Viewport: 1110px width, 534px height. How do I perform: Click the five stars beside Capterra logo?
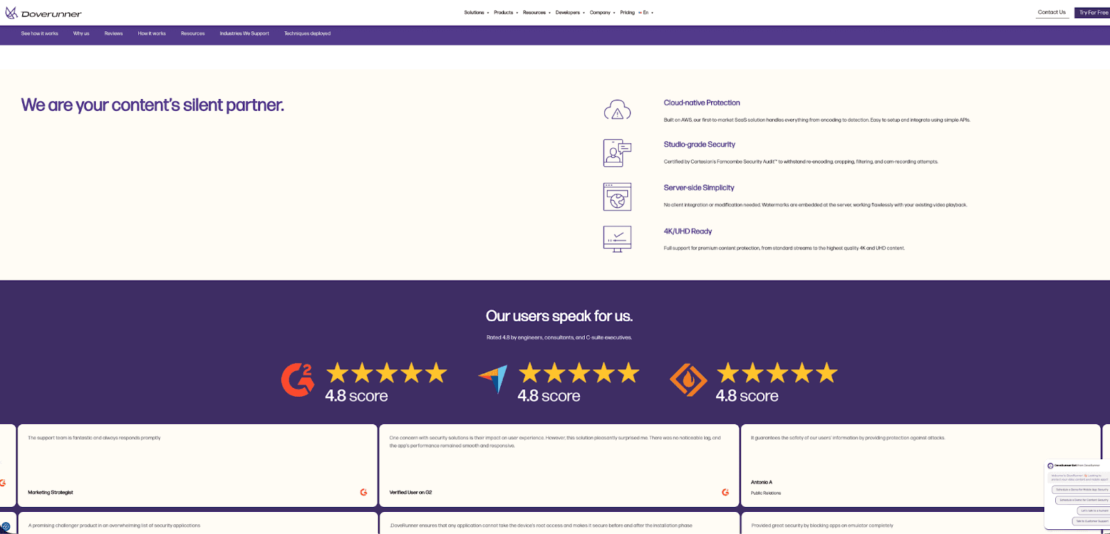[x=579, y=373]
